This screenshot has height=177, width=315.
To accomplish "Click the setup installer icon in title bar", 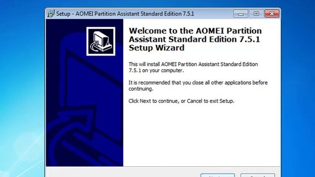I will click(51, 14).
